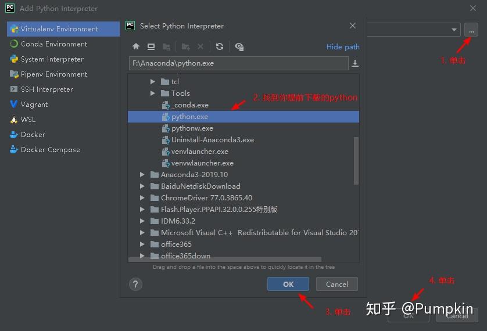Image resolution: width=487 pixels, height=331 pixels.
Task: Expand the BaiduNetdiskDownload folder
Action: pos(142,186)
